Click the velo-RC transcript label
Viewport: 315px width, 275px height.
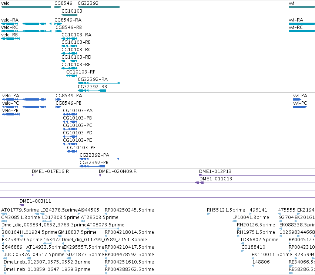pos(10,27)
